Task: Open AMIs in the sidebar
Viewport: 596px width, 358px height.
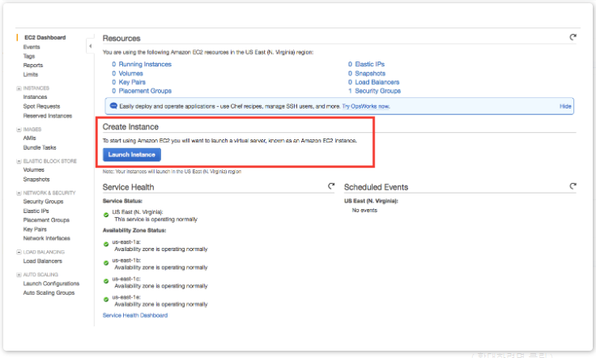Action: coord(30,138)
